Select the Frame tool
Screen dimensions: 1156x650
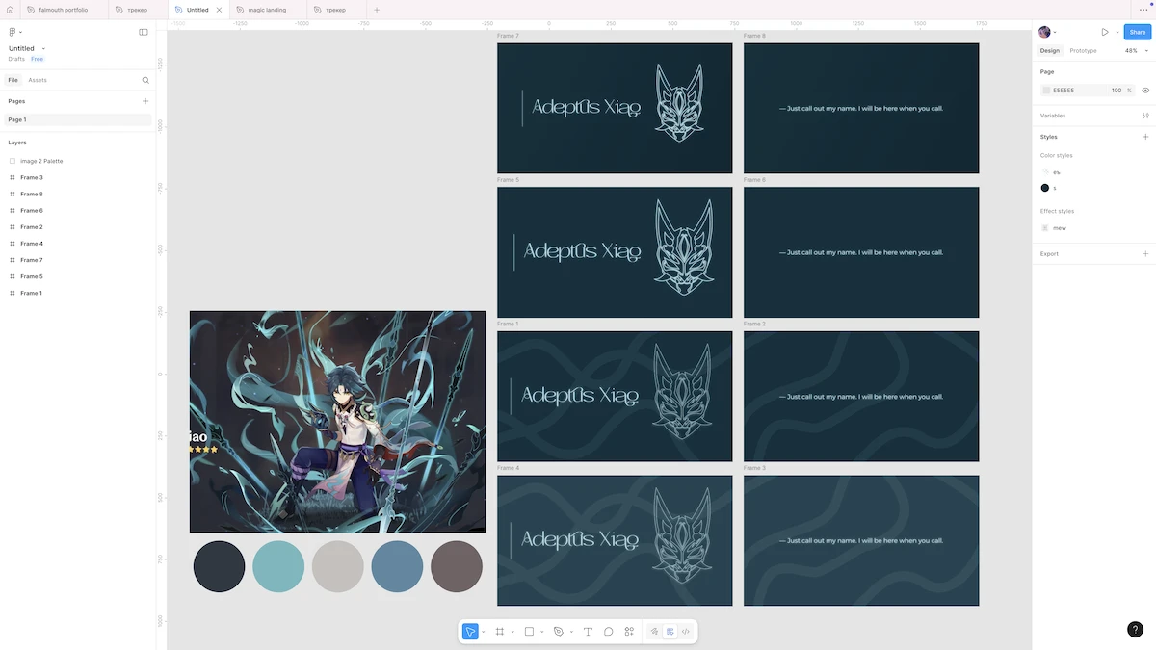tap(500, 632)
